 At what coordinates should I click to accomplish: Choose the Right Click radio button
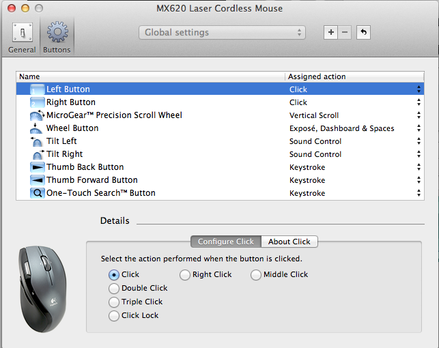click(x=185, y=275)
